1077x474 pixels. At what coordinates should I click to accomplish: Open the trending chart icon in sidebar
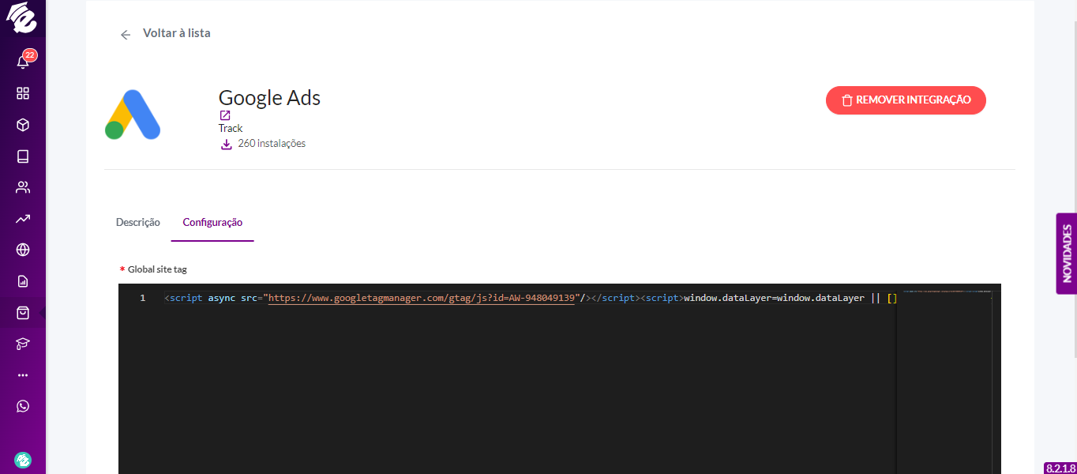tap(23, 219)
